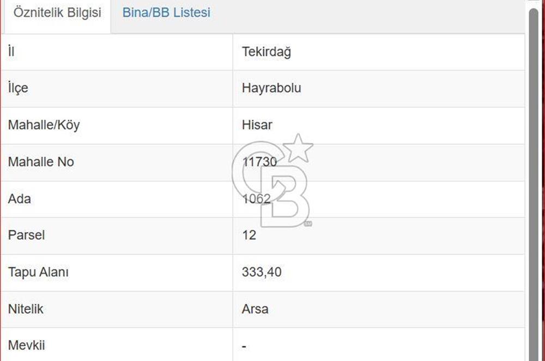545x361 pixels.
Task: Click the Nitelik value Arsa
Action: (256, 309)
